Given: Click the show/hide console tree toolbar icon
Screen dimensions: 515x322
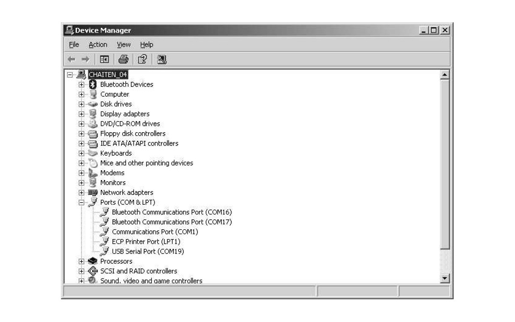Looking at the screenshot, I should (x=104, y=59).
